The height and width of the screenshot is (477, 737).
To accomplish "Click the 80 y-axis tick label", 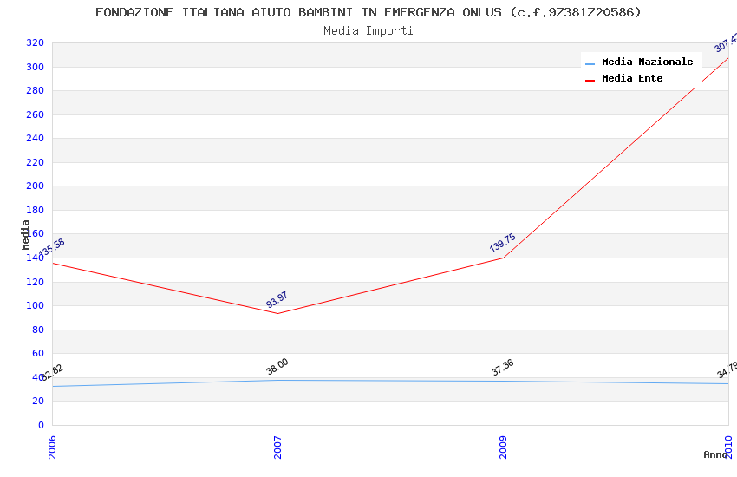I will (38, 330).
